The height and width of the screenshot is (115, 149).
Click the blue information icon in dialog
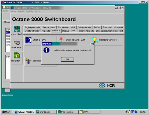click(47, 50)
